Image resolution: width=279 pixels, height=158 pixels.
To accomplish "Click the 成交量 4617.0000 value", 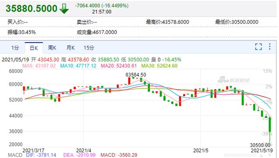I will point(97,32).
